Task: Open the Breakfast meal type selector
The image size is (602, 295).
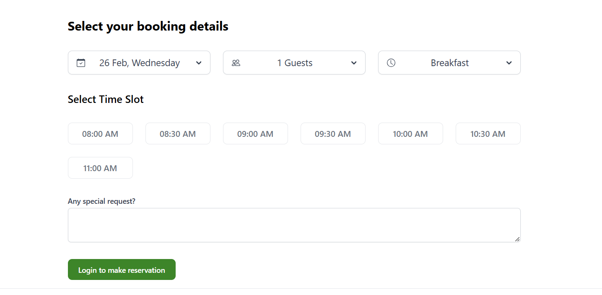Action: [x=449, y=63]
